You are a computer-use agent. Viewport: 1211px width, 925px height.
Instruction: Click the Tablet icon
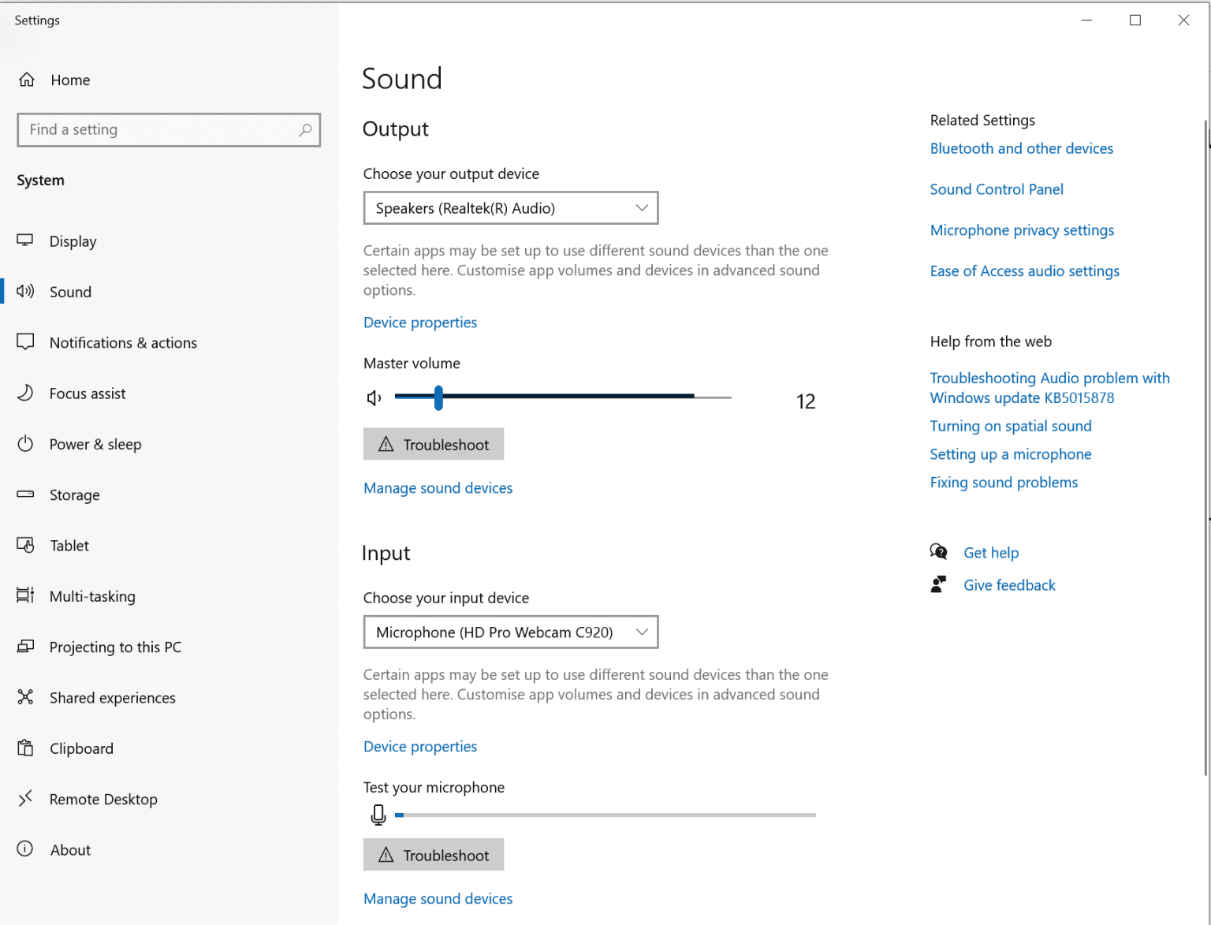pos(26,545)
